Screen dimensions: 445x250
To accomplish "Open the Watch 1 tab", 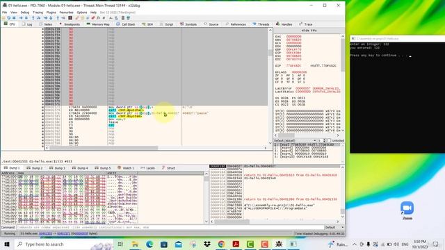I will [x=126, y=168].
